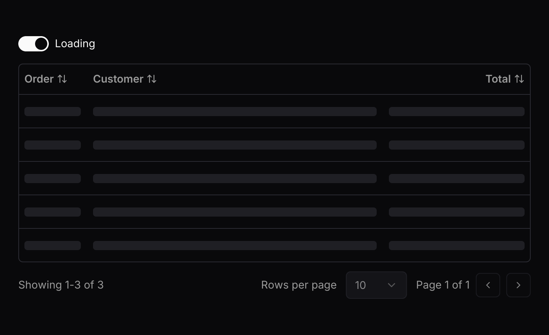Go to the next page
The height and width of the screenshot is (335, 549).
tap(518, 285)
